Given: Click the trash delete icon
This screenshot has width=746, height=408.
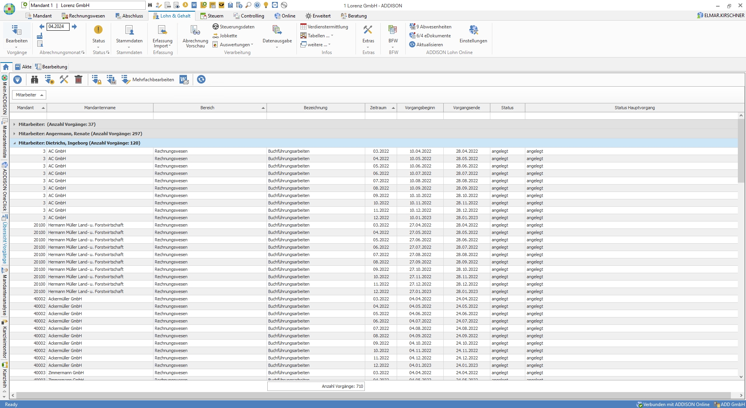Looking at the screenshot, I should tap(78, 80).
